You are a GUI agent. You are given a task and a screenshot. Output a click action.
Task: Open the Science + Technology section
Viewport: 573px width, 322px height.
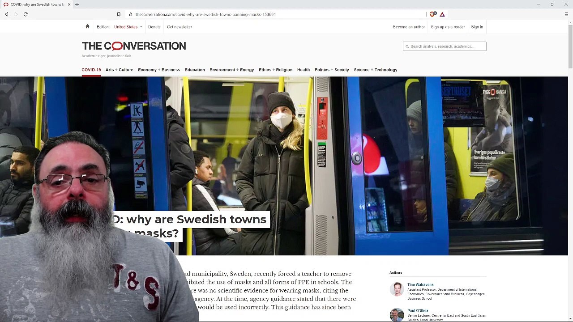pyautogui.click(x=376, y=70)
